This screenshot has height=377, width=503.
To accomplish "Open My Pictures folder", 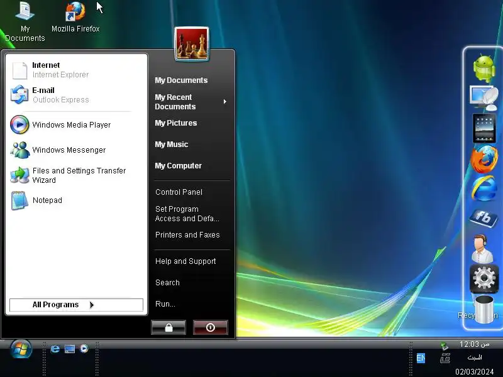I will tap(176, 123).
